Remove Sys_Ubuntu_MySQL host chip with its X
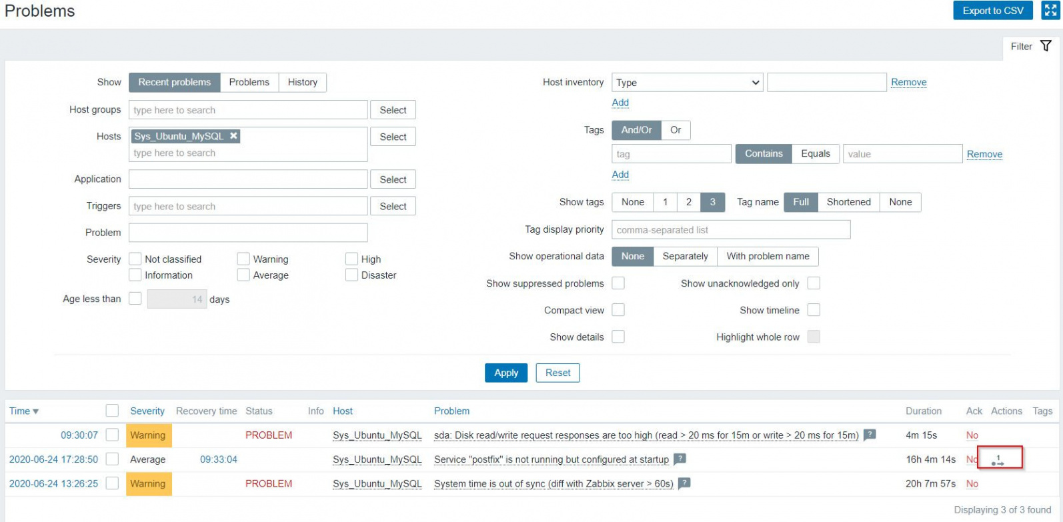Screen dimensions: 1063x522 click(x=233, y=136)
